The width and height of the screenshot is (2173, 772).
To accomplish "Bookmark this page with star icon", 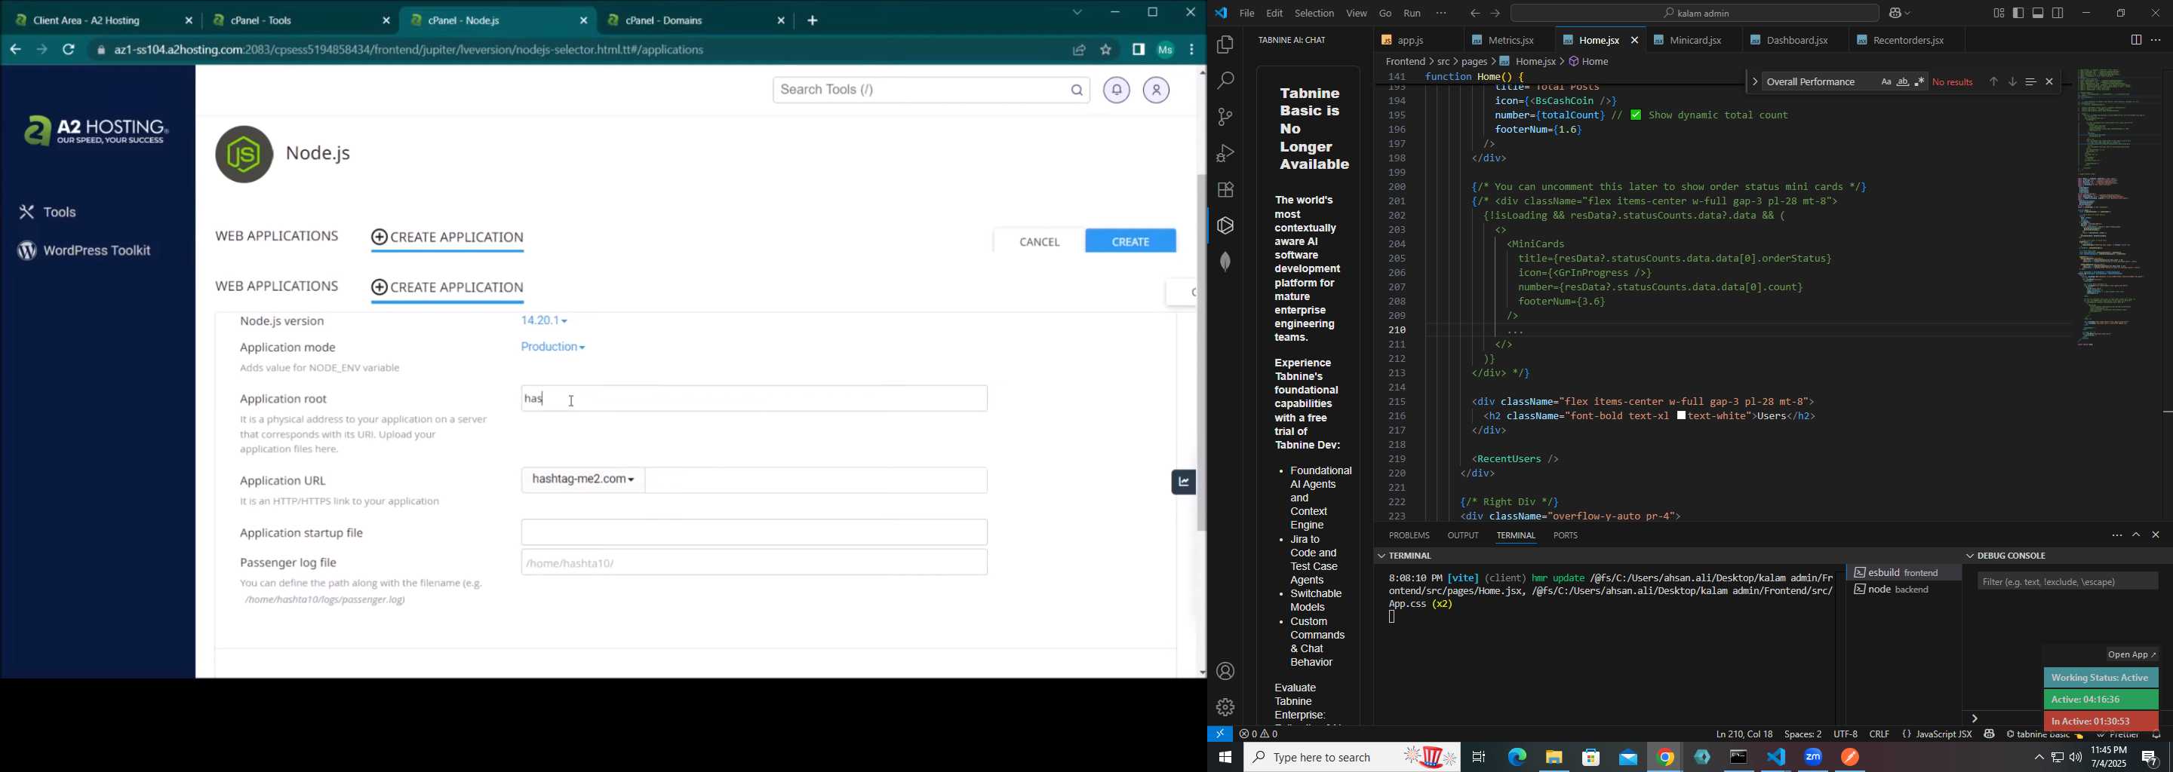I will (1106, 50).
